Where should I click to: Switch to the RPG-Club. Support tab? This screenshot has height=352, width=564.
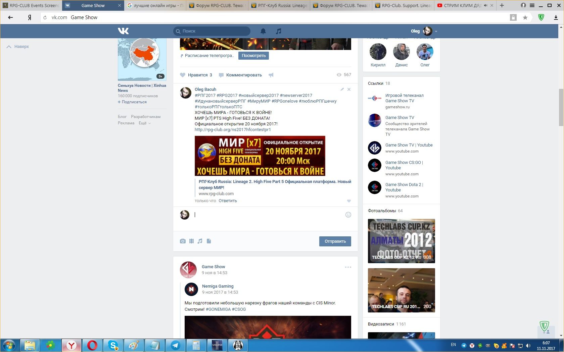(403, 5)
